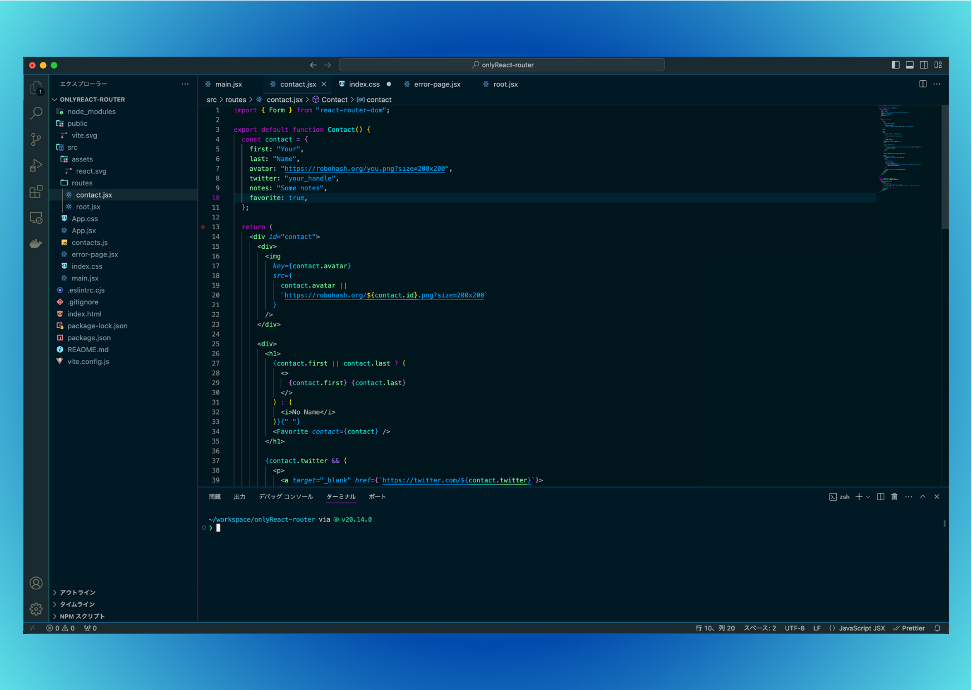Click the Contact breadcrumb symbol

[330, 100]
